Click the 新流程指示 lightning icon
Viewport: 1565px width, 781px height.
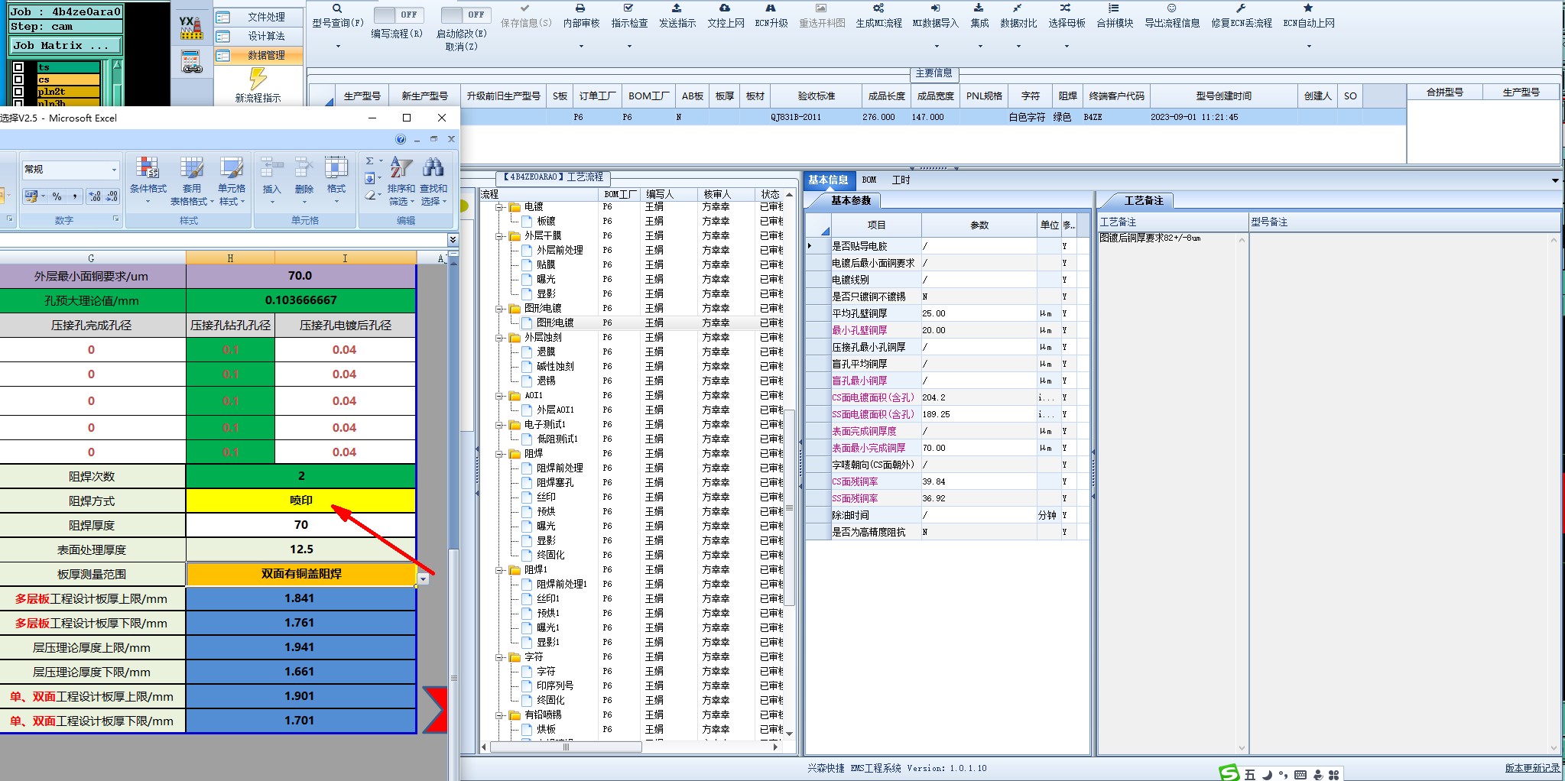258,79
